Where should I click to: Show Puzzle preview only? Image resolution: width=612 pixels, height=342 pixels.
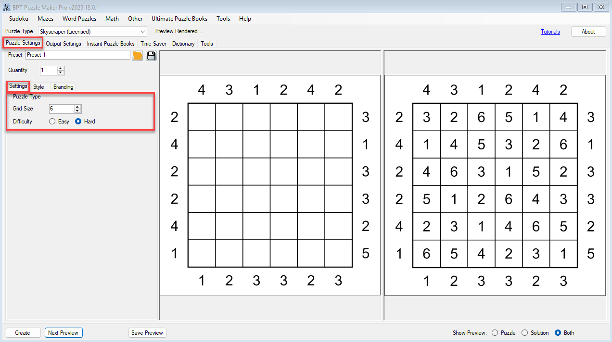503,333
